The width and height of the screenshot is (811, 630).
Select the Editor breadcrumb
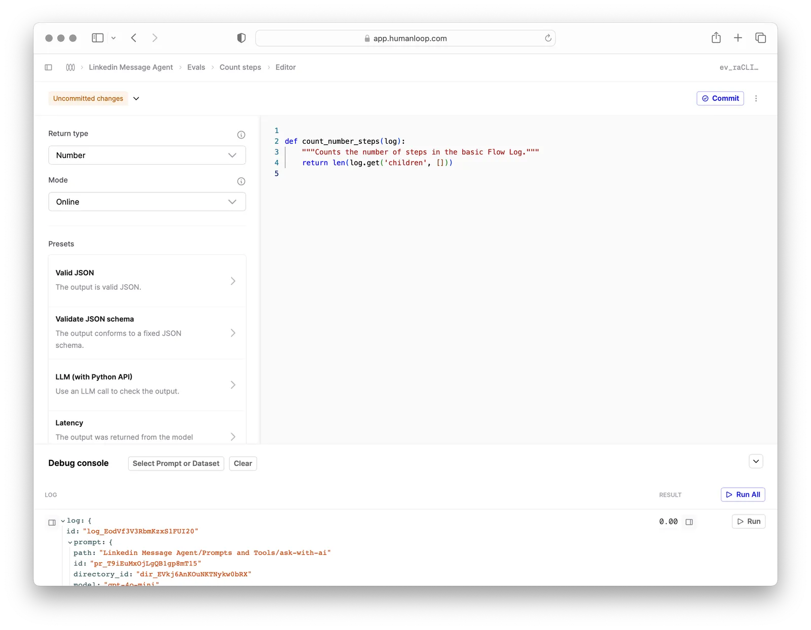click(x=285, y=67)
